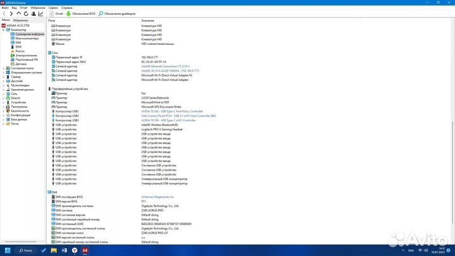455x256 pixels.
Task: Open the Intel Cannon Point PCH USB 3.1 xHCI link
Action: pyautogui.click(x=178, y=116)
